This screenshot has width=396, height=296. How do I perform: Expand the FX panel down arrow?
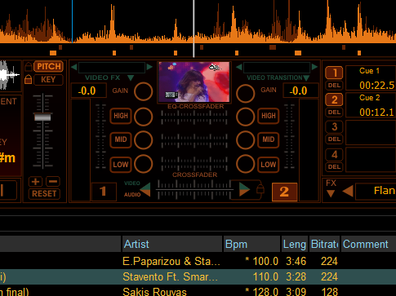331,194
